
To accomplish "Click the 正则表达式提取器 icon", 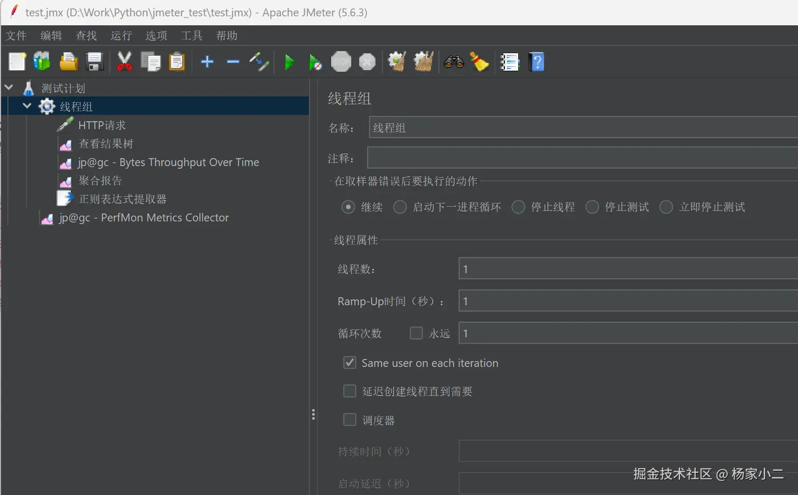I will (x=65, y=199).
